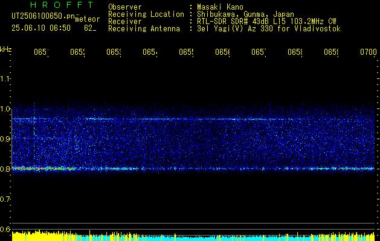The image size is (380, 241).
Task: Click the Receiving Location label
Action: [146, 14]
